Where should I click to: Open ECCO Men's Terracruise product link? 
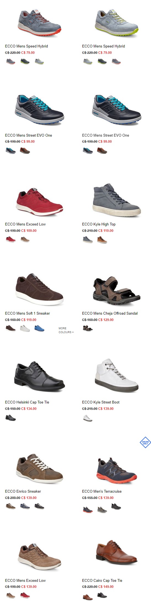tap(102, 491)
